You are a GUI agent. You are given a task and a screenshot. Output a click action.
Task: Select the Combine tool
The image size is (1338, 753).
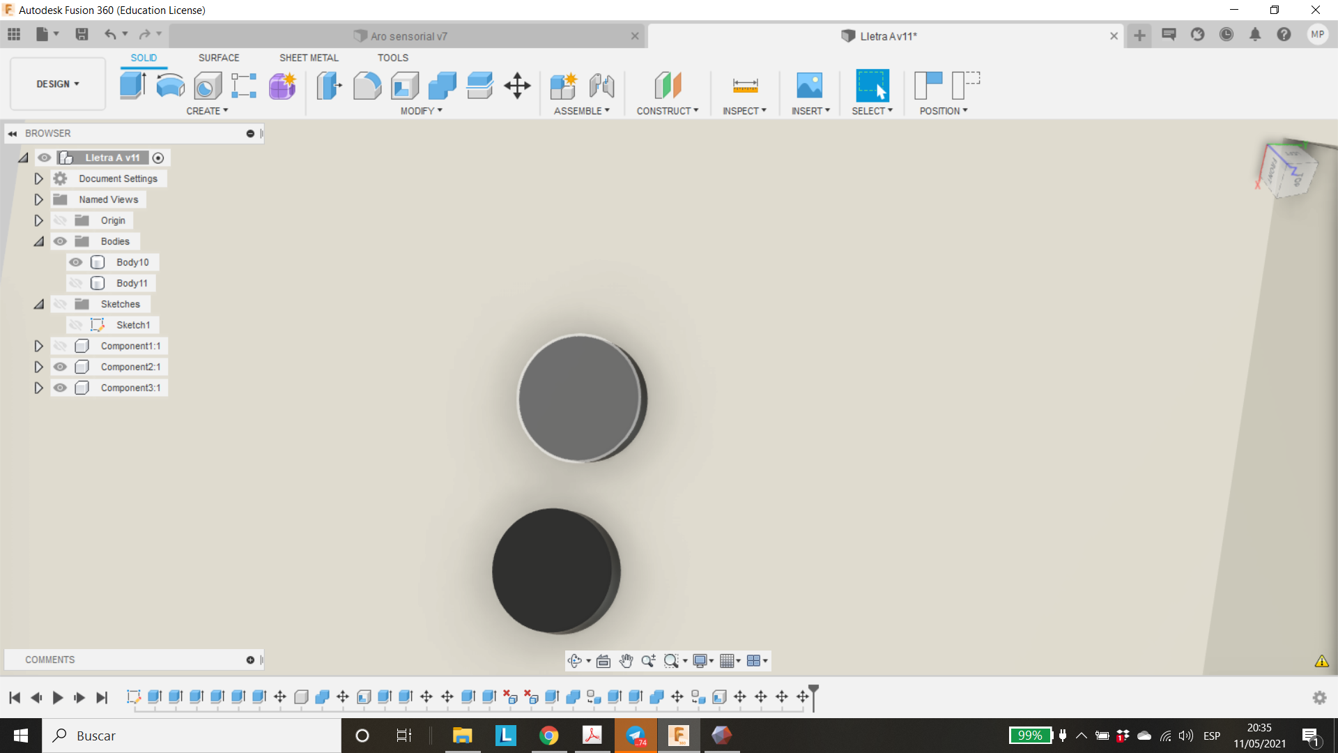[443, 86]
